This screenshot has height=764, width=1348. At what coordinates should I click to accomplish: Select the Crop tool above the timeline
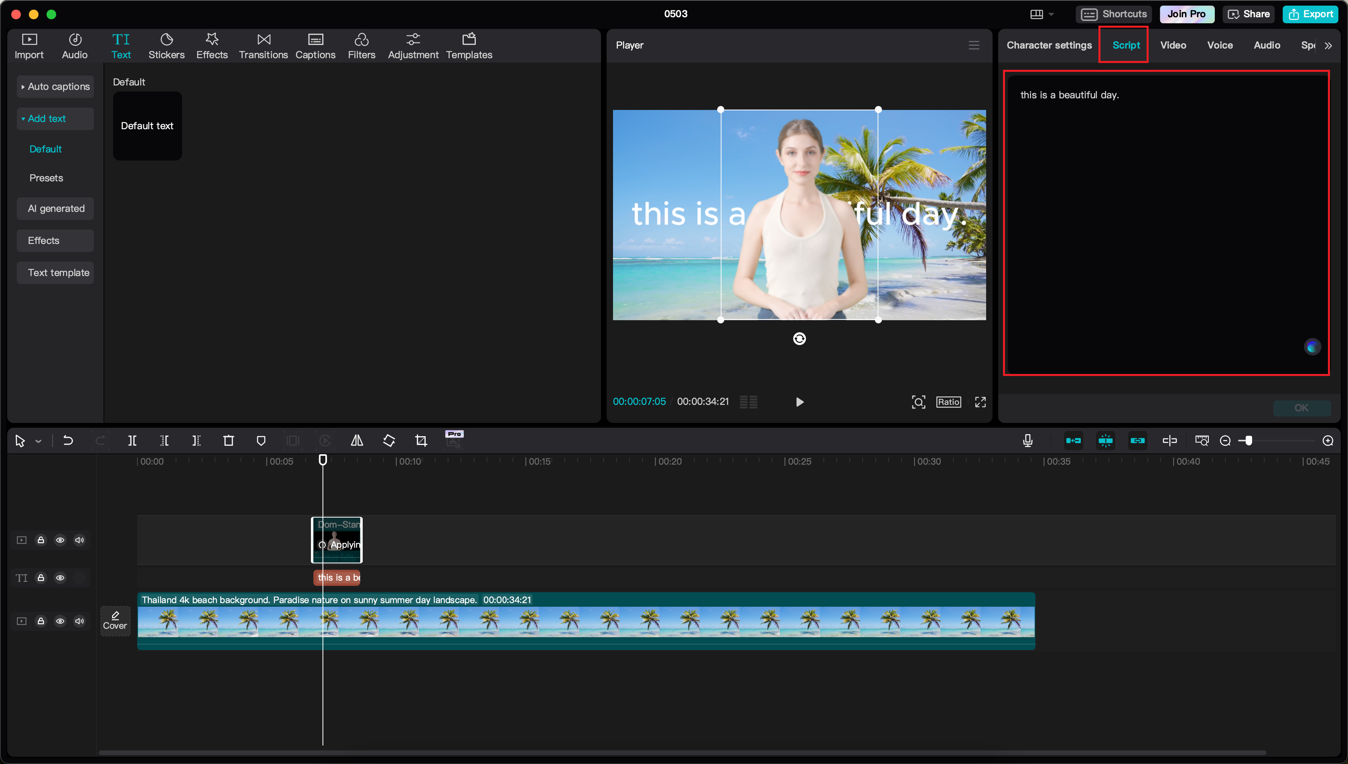421,440
